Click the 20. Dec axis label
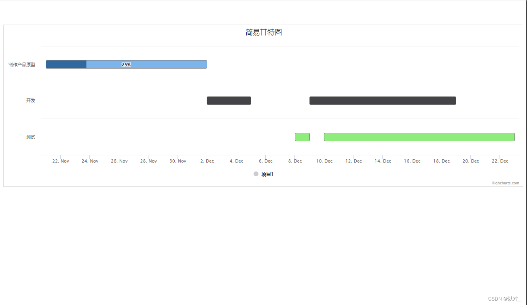Image resolution: width=527 pixels, height=305 pixels. tap(471, 161)
